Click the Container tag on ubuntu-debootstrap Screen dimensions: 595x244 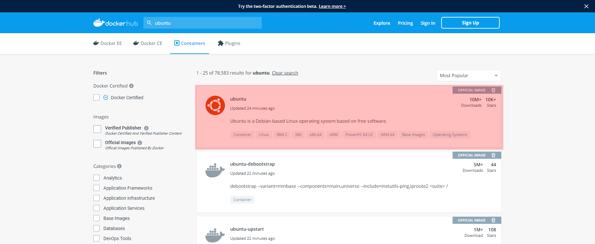[x=242, y=200]
